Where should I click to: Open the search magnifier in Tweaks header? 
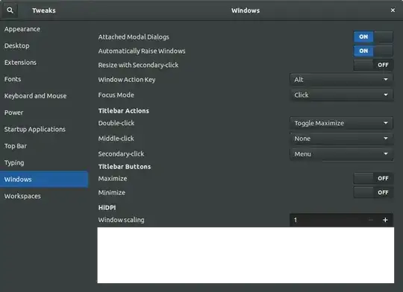10,10
